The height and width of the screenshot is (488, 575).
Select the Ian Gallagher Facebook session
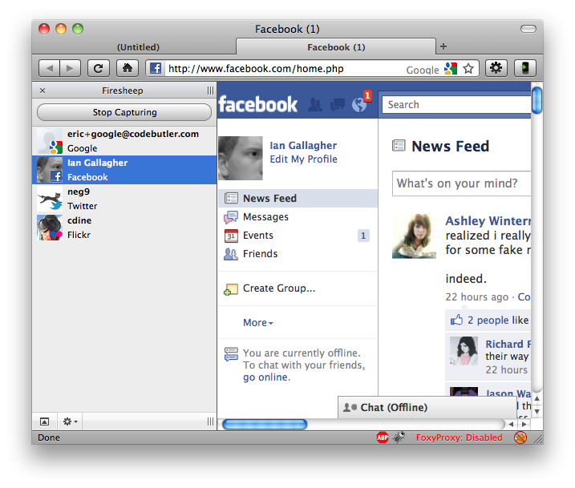pyautogui.click(x=124, y=170)
